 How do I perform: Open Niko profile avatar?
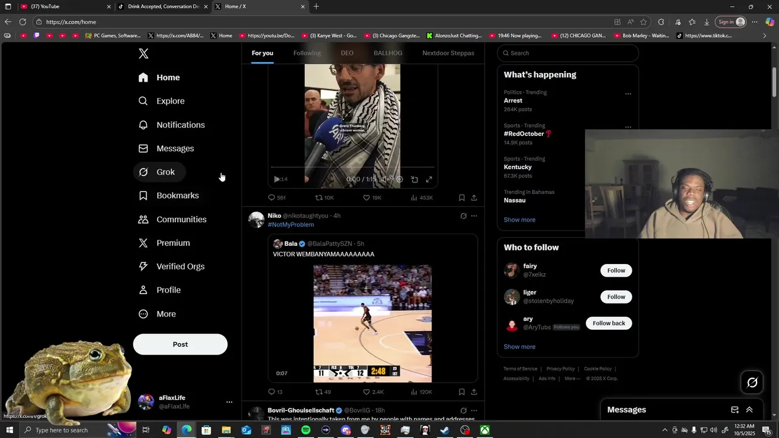256,220
